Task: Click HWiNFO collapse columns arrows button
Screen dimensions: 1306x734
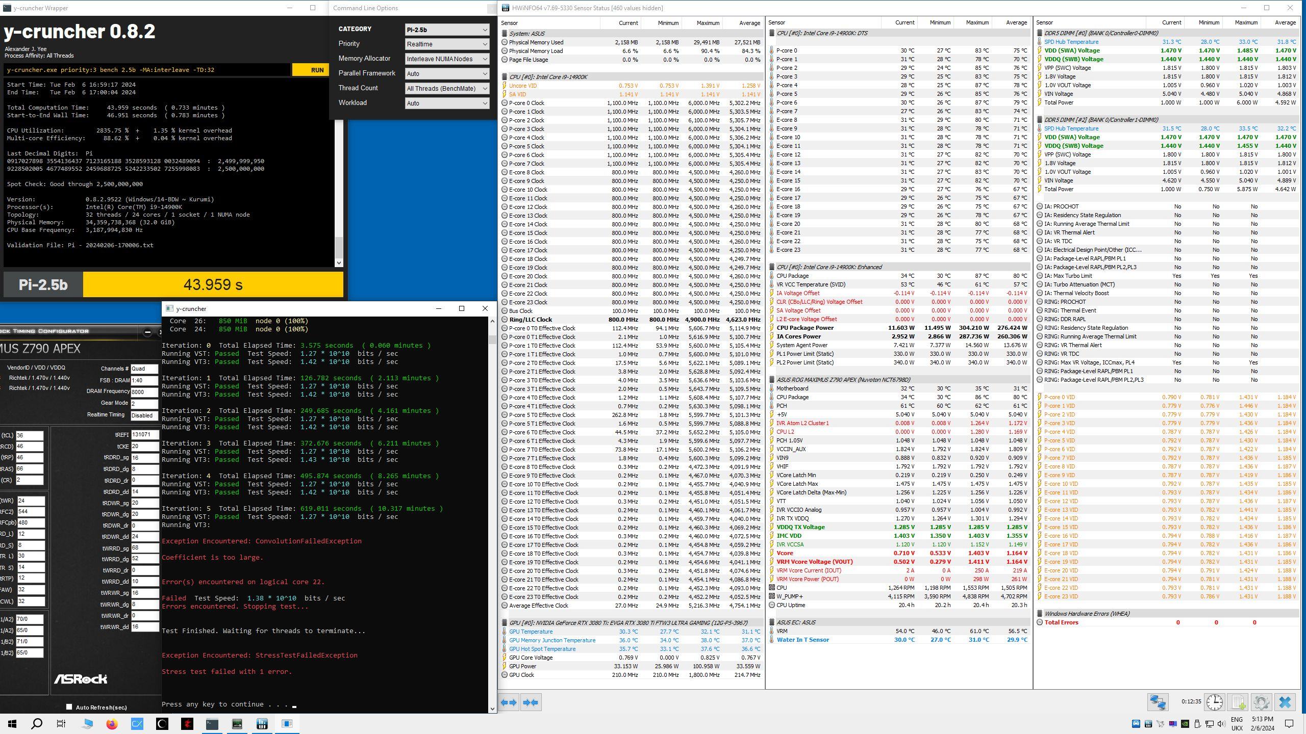Action: pos(531,702)
